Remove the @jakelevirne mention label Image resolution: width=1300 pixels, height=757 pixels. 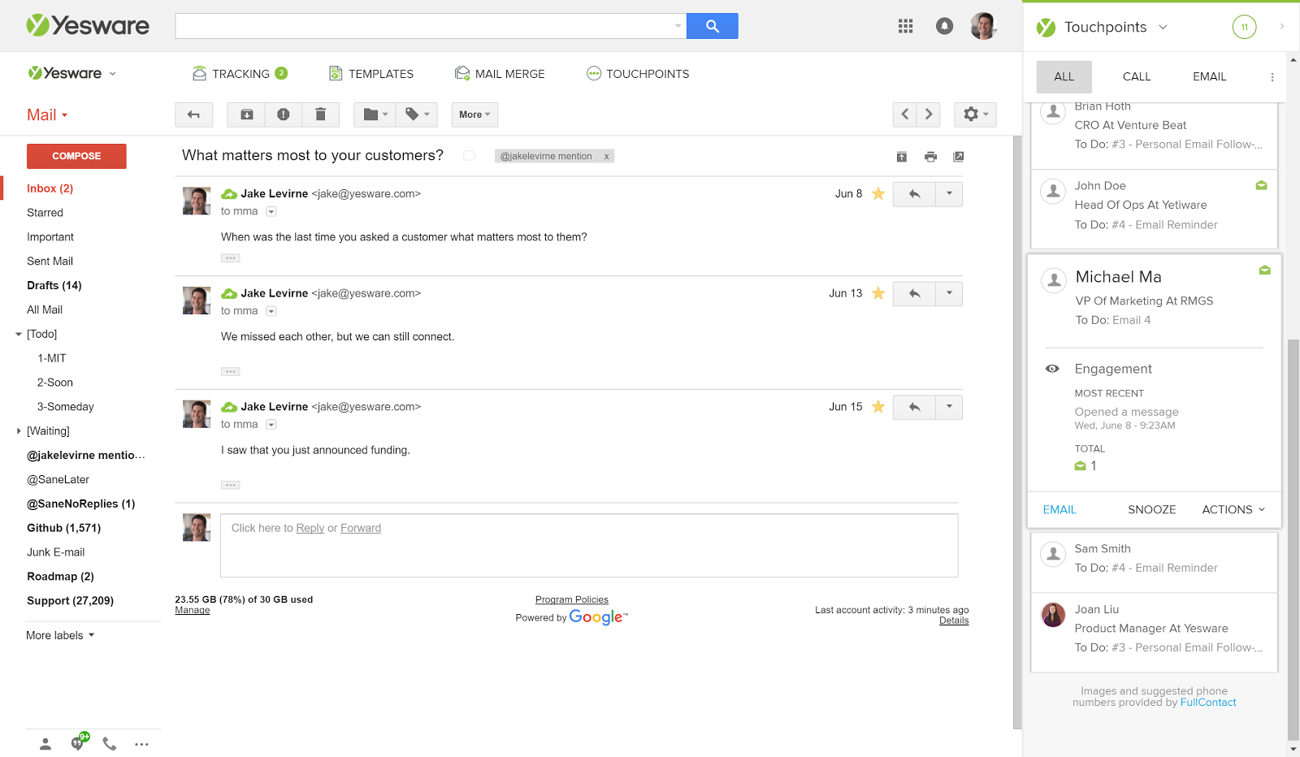(606, 156)
